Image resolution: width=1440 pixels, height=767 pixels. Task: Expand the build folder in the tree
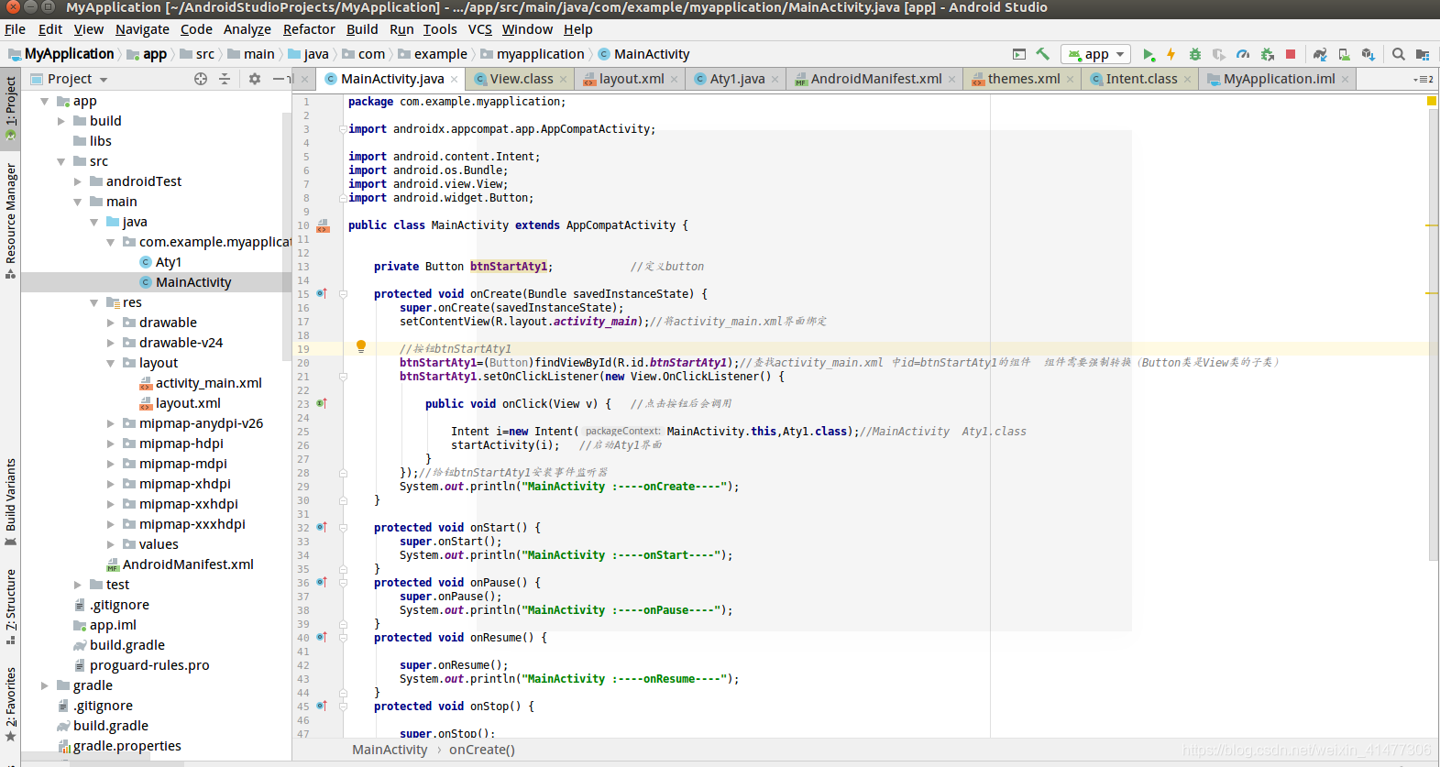click(61, 121)
